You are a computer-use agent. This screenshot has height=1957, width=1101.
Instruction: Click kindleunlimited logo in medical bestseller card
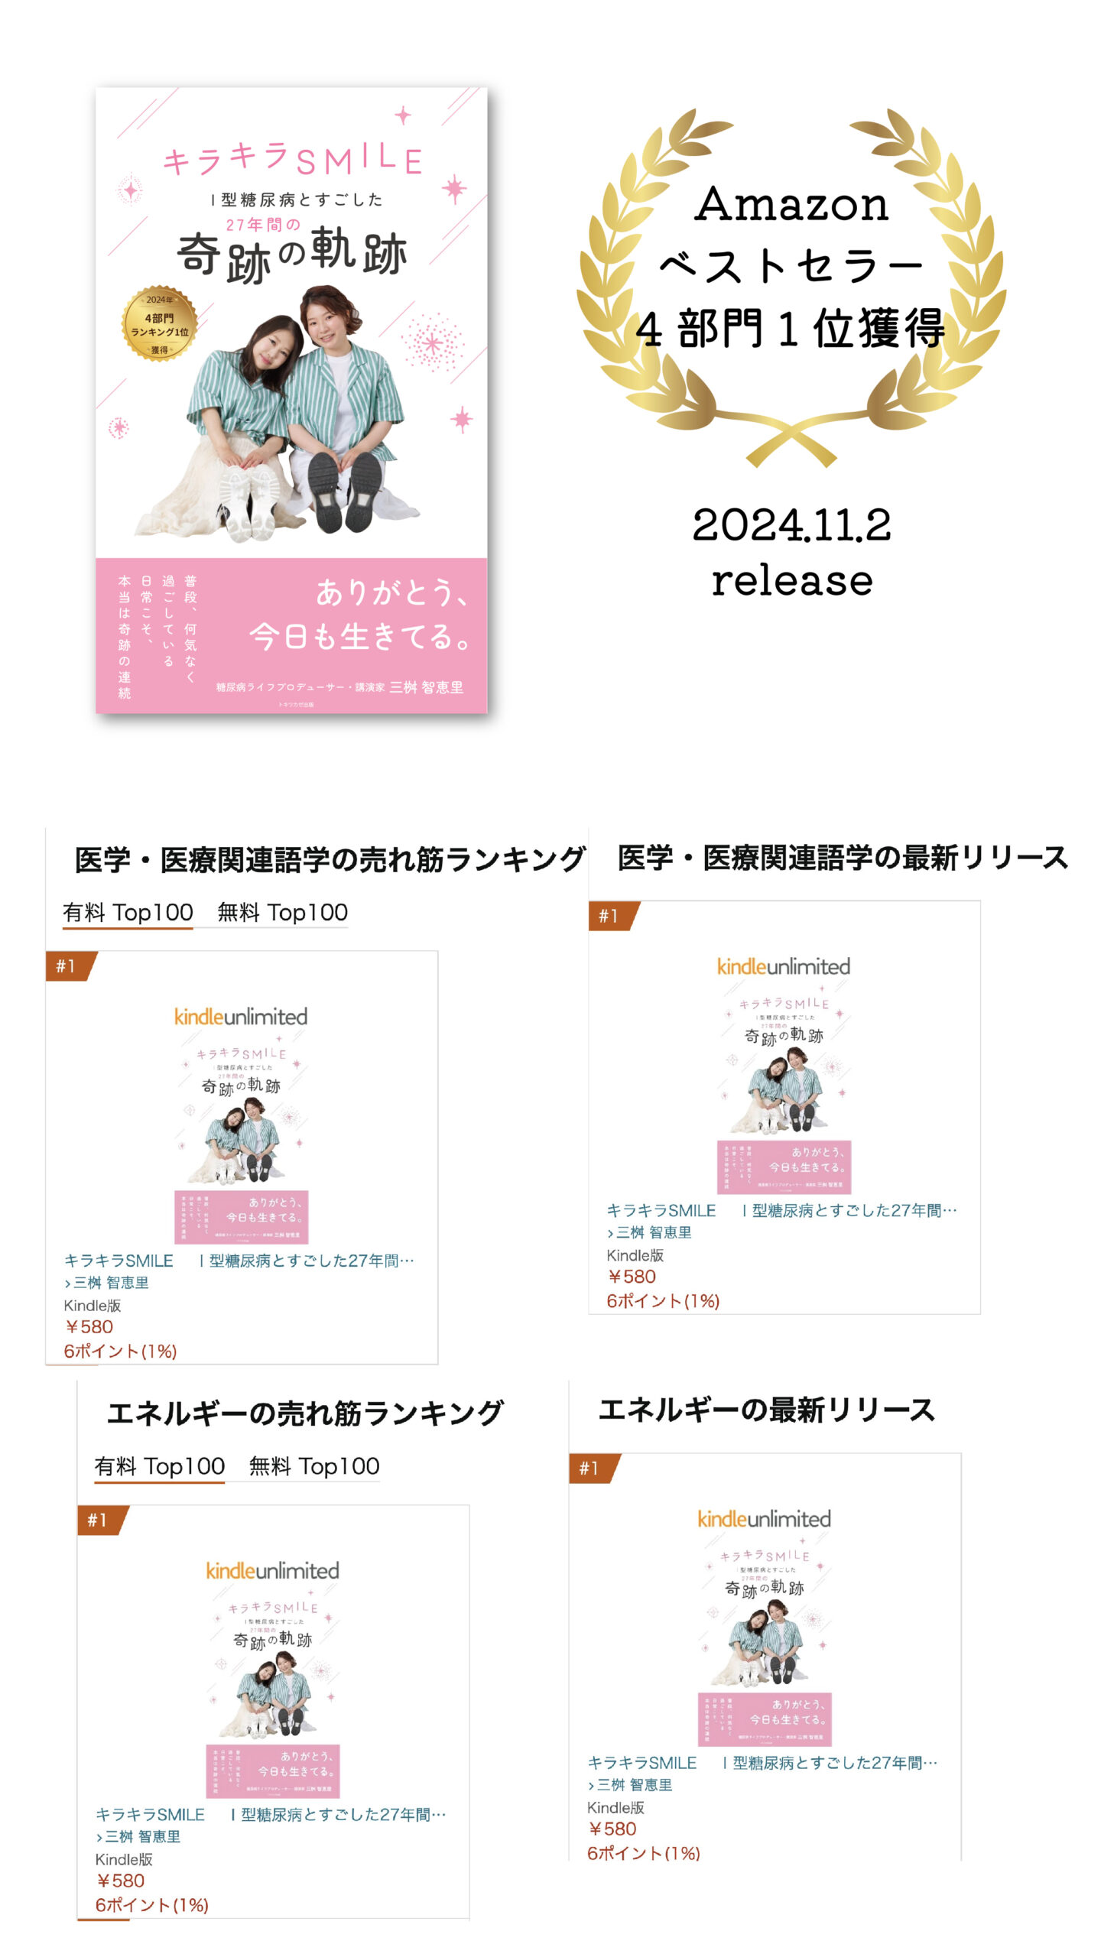241,1017
